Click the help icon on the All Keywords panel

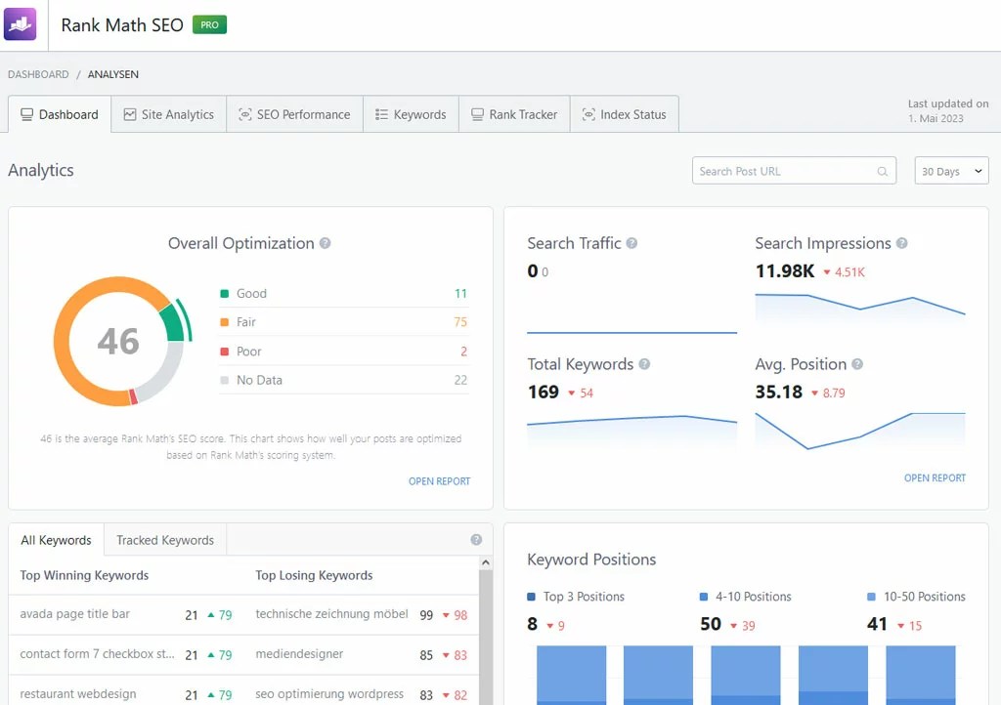(476, 539)
